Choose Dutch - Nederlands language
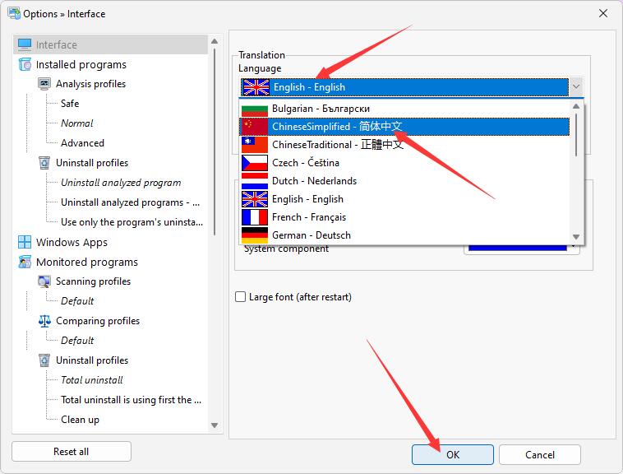This screenshot has width=623, height=474. [404, 181]
